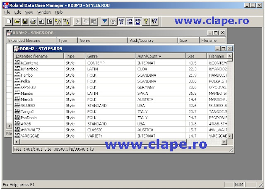Click the yellow question mark About icon
Image resolution: width=265 pixels, height=190 pixels.
click(146, 22)
